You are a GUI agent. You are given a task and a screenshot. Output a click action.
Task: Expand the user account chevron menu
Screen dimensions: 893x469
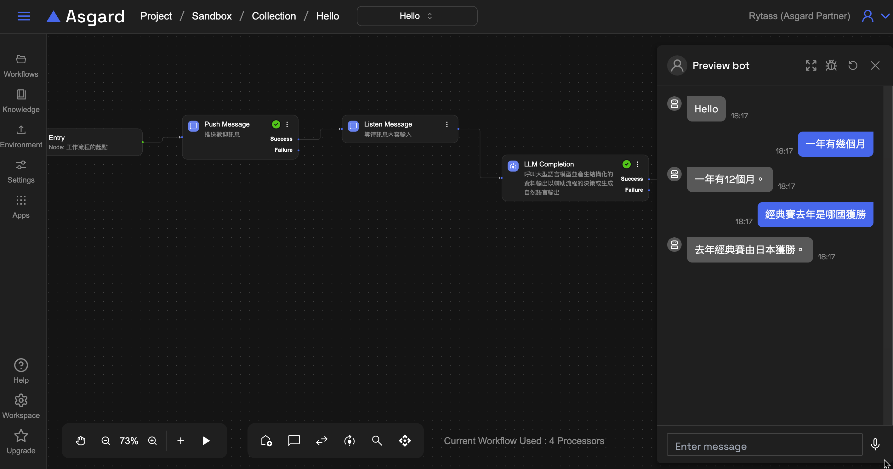885,16
